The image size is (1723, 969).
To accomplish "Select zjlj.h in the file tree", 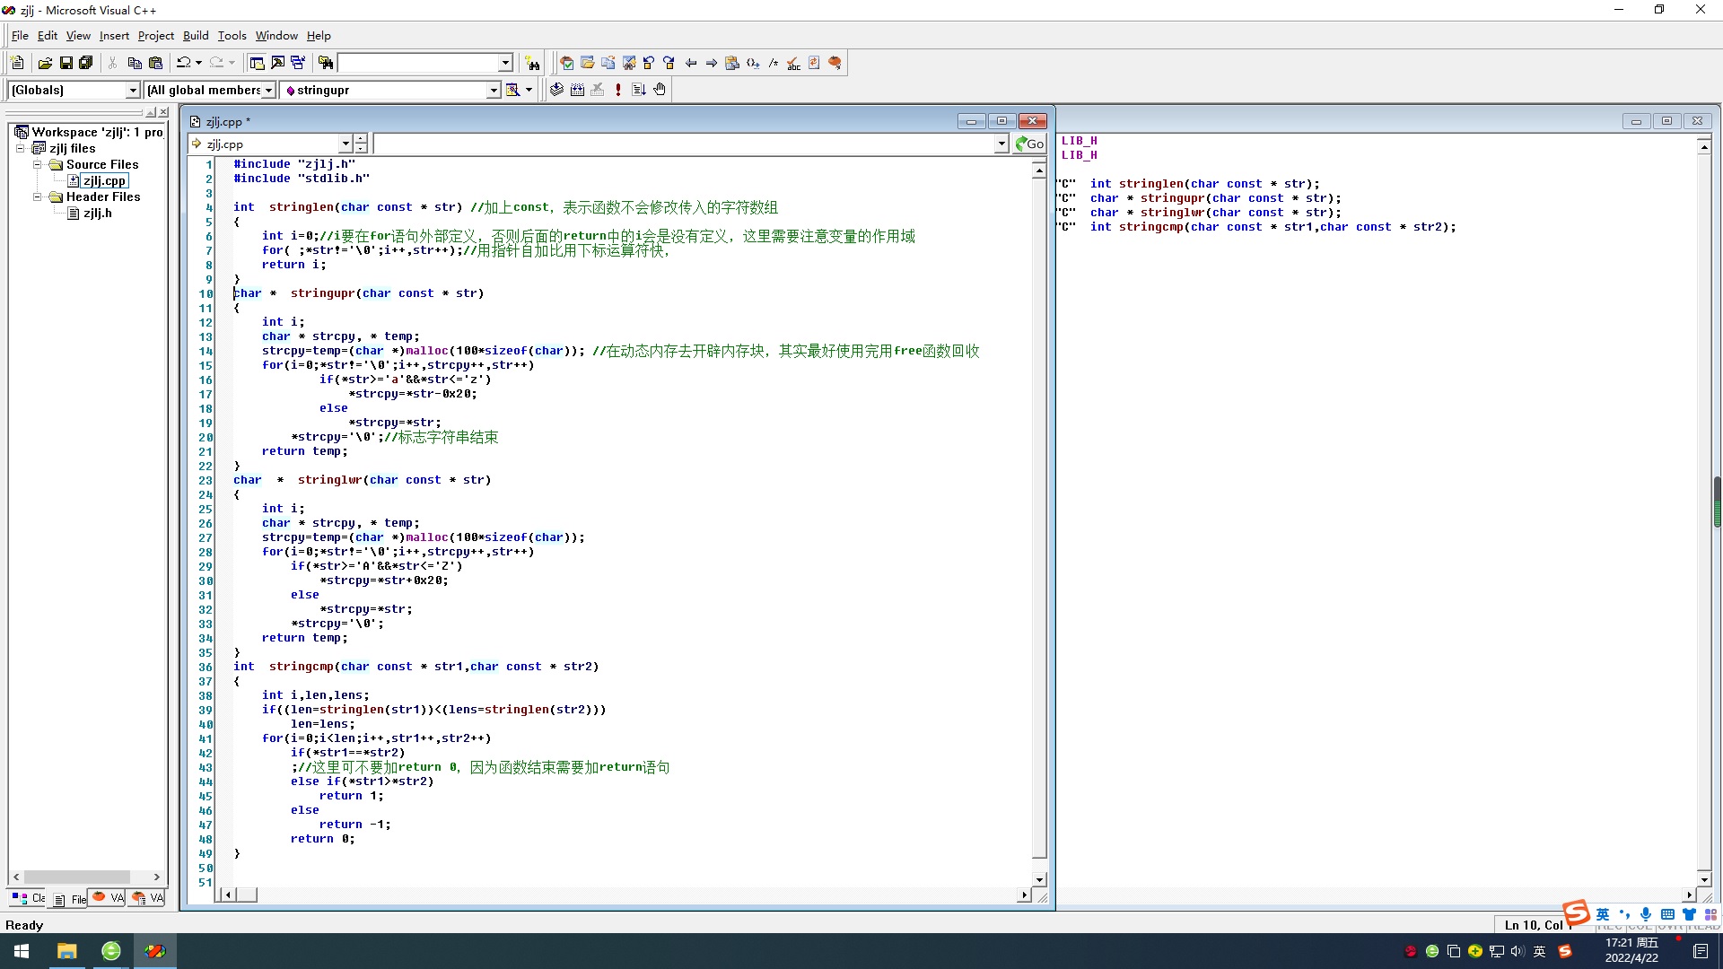I will (x=98, y=214).
